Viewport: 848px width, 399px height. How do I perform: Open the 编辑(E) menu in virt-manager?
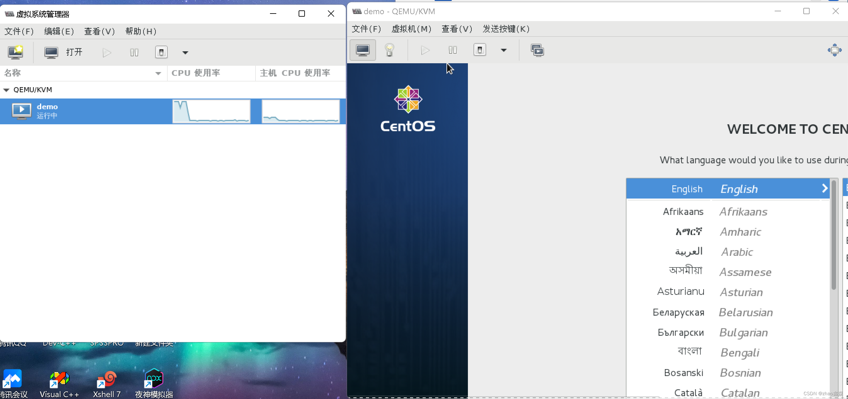tap(59, 31)
